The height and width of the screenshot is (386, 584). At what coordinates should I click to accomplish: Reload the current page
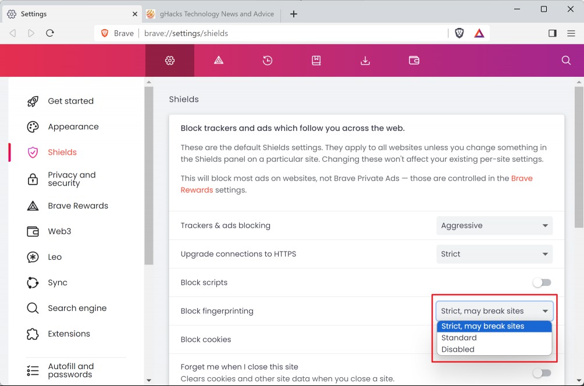50,33
